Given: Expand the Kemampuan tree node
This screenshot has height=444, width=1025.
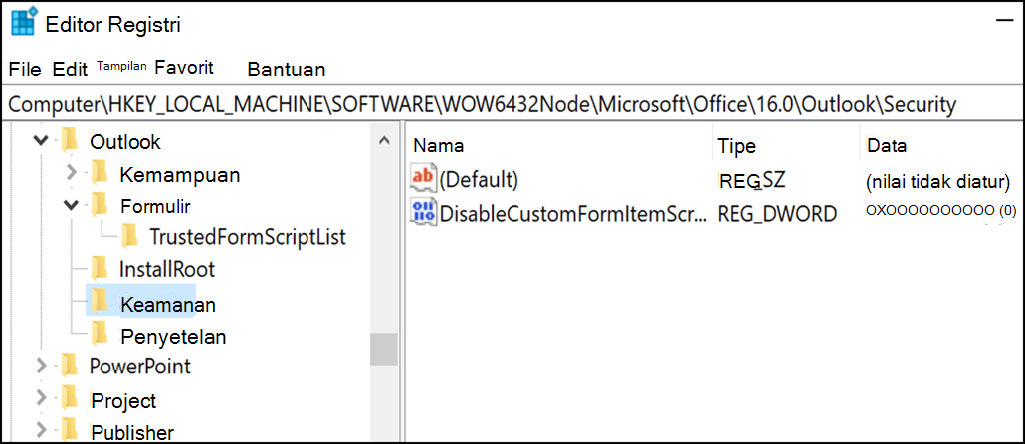Looking at the screenshot, I should [73, 173].
